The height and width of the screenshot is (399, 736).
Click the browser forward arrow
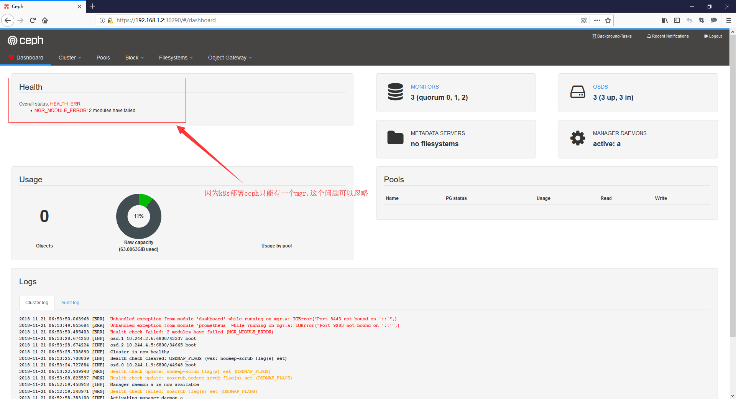(x=21, y=20)
